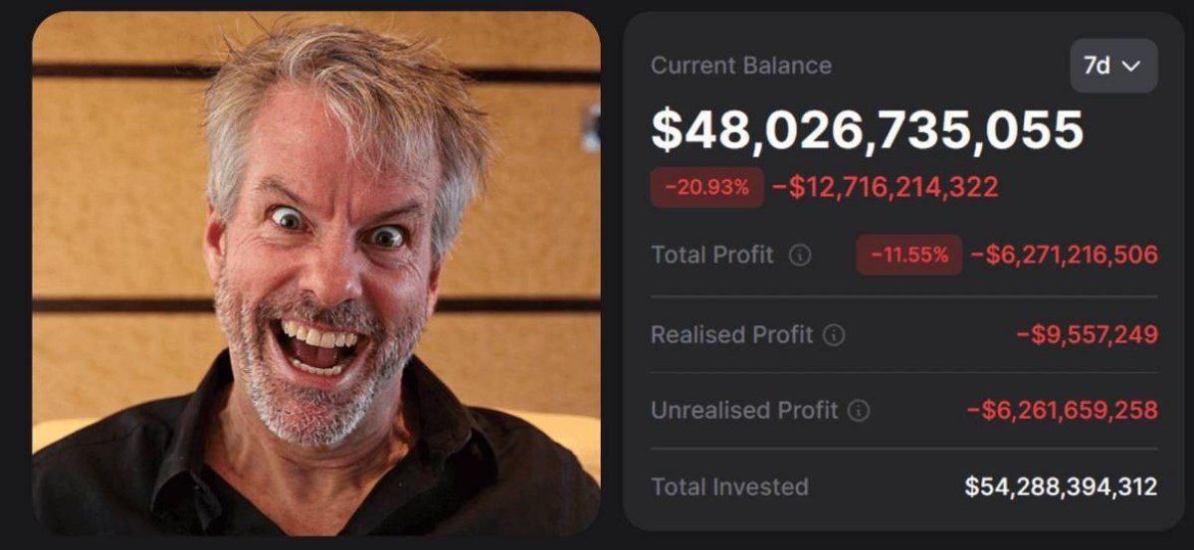
Task: Click the 7d text in range selector
Action: tap(1096, 67)
